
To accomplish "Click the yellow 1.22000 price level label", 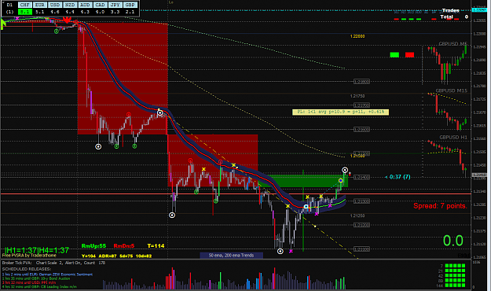I will pos(357,36).
